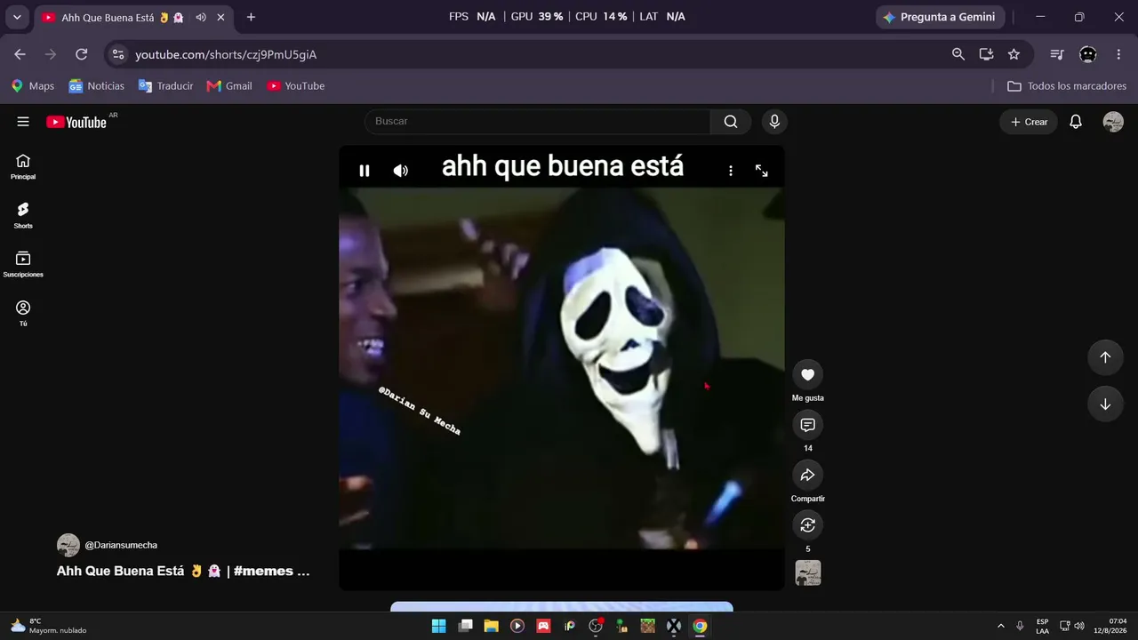Expand the Todos los marcadores folder
1138x640 pixels.
[x=1067, y=86]
